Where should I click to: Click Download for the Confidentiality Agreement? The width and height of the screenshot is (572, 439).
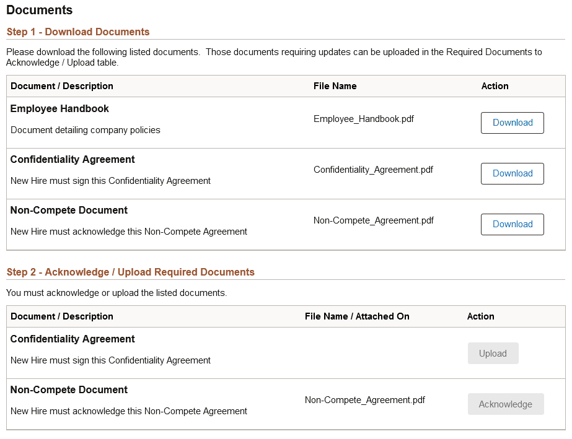[x=512, y=173]
